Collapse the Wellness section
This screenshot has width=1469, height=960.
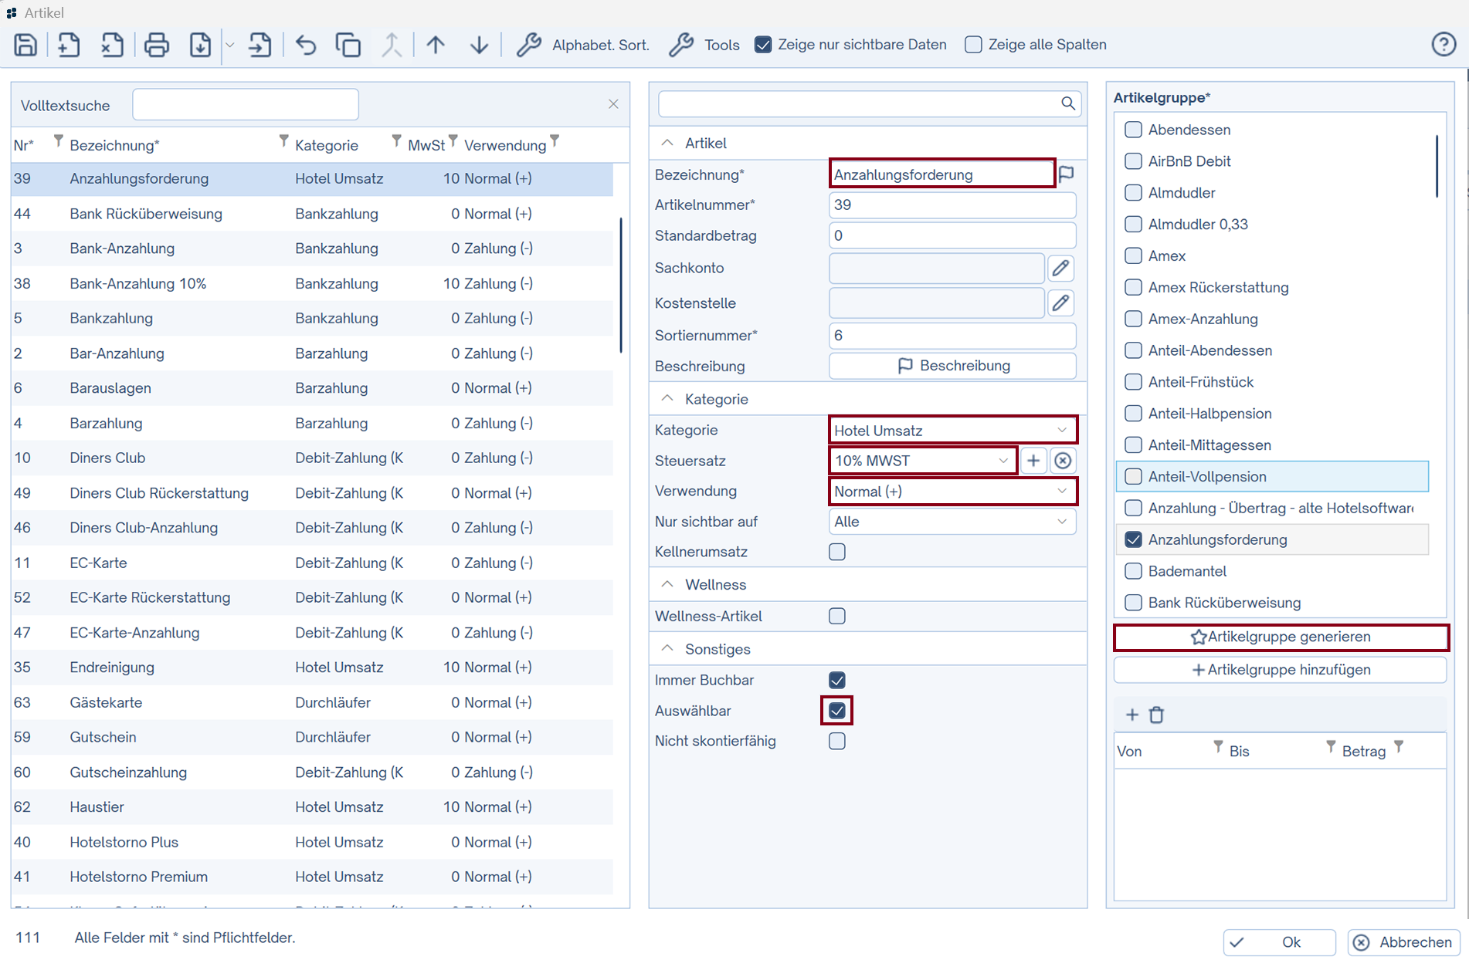tap(667, 584)
